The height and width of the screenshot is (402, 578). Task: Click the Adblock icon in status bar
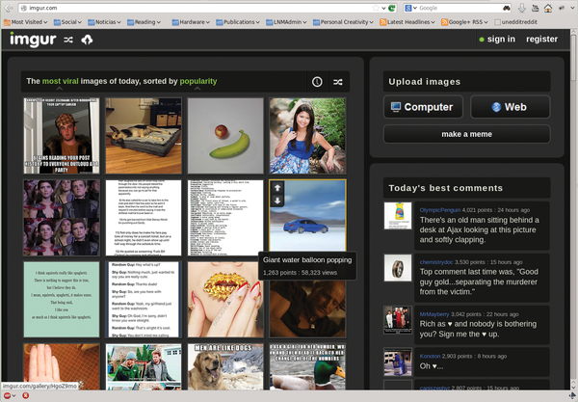point(7,395)
